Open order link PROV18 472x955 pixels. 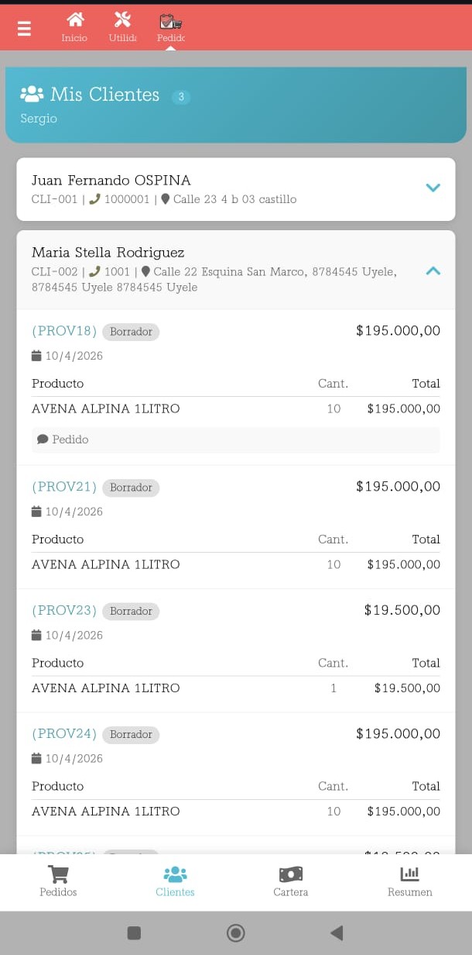pos(64,331)
